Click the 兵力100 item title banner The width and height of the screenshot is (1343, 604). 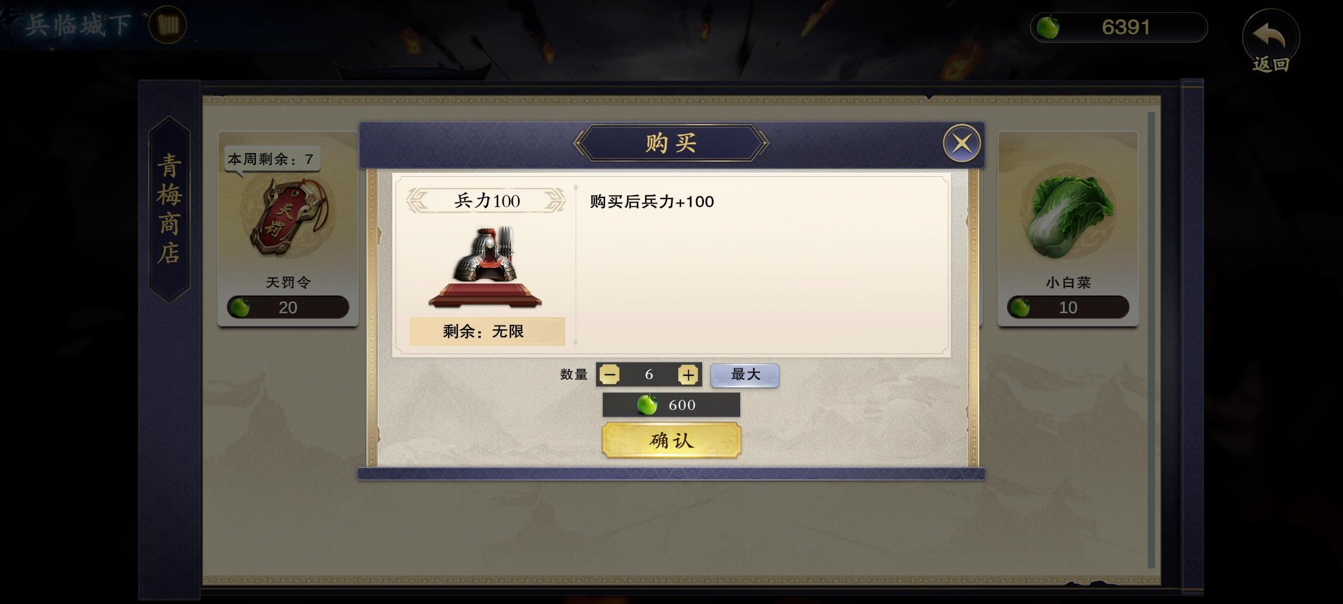click(x=486, y=201)
